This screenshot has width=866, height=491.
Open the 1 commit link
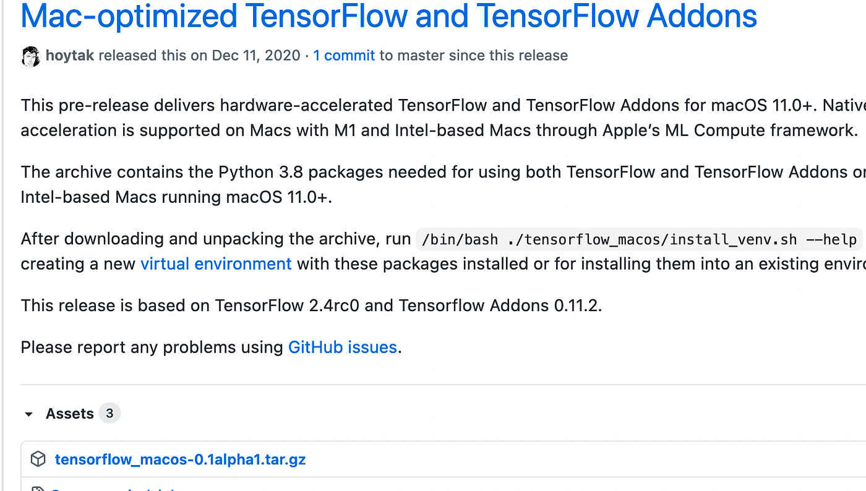coord(344,56)
